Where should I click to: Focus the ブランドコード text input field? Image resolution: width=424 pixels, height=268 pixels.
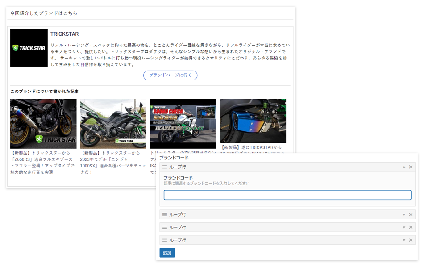tap(287, 195)
